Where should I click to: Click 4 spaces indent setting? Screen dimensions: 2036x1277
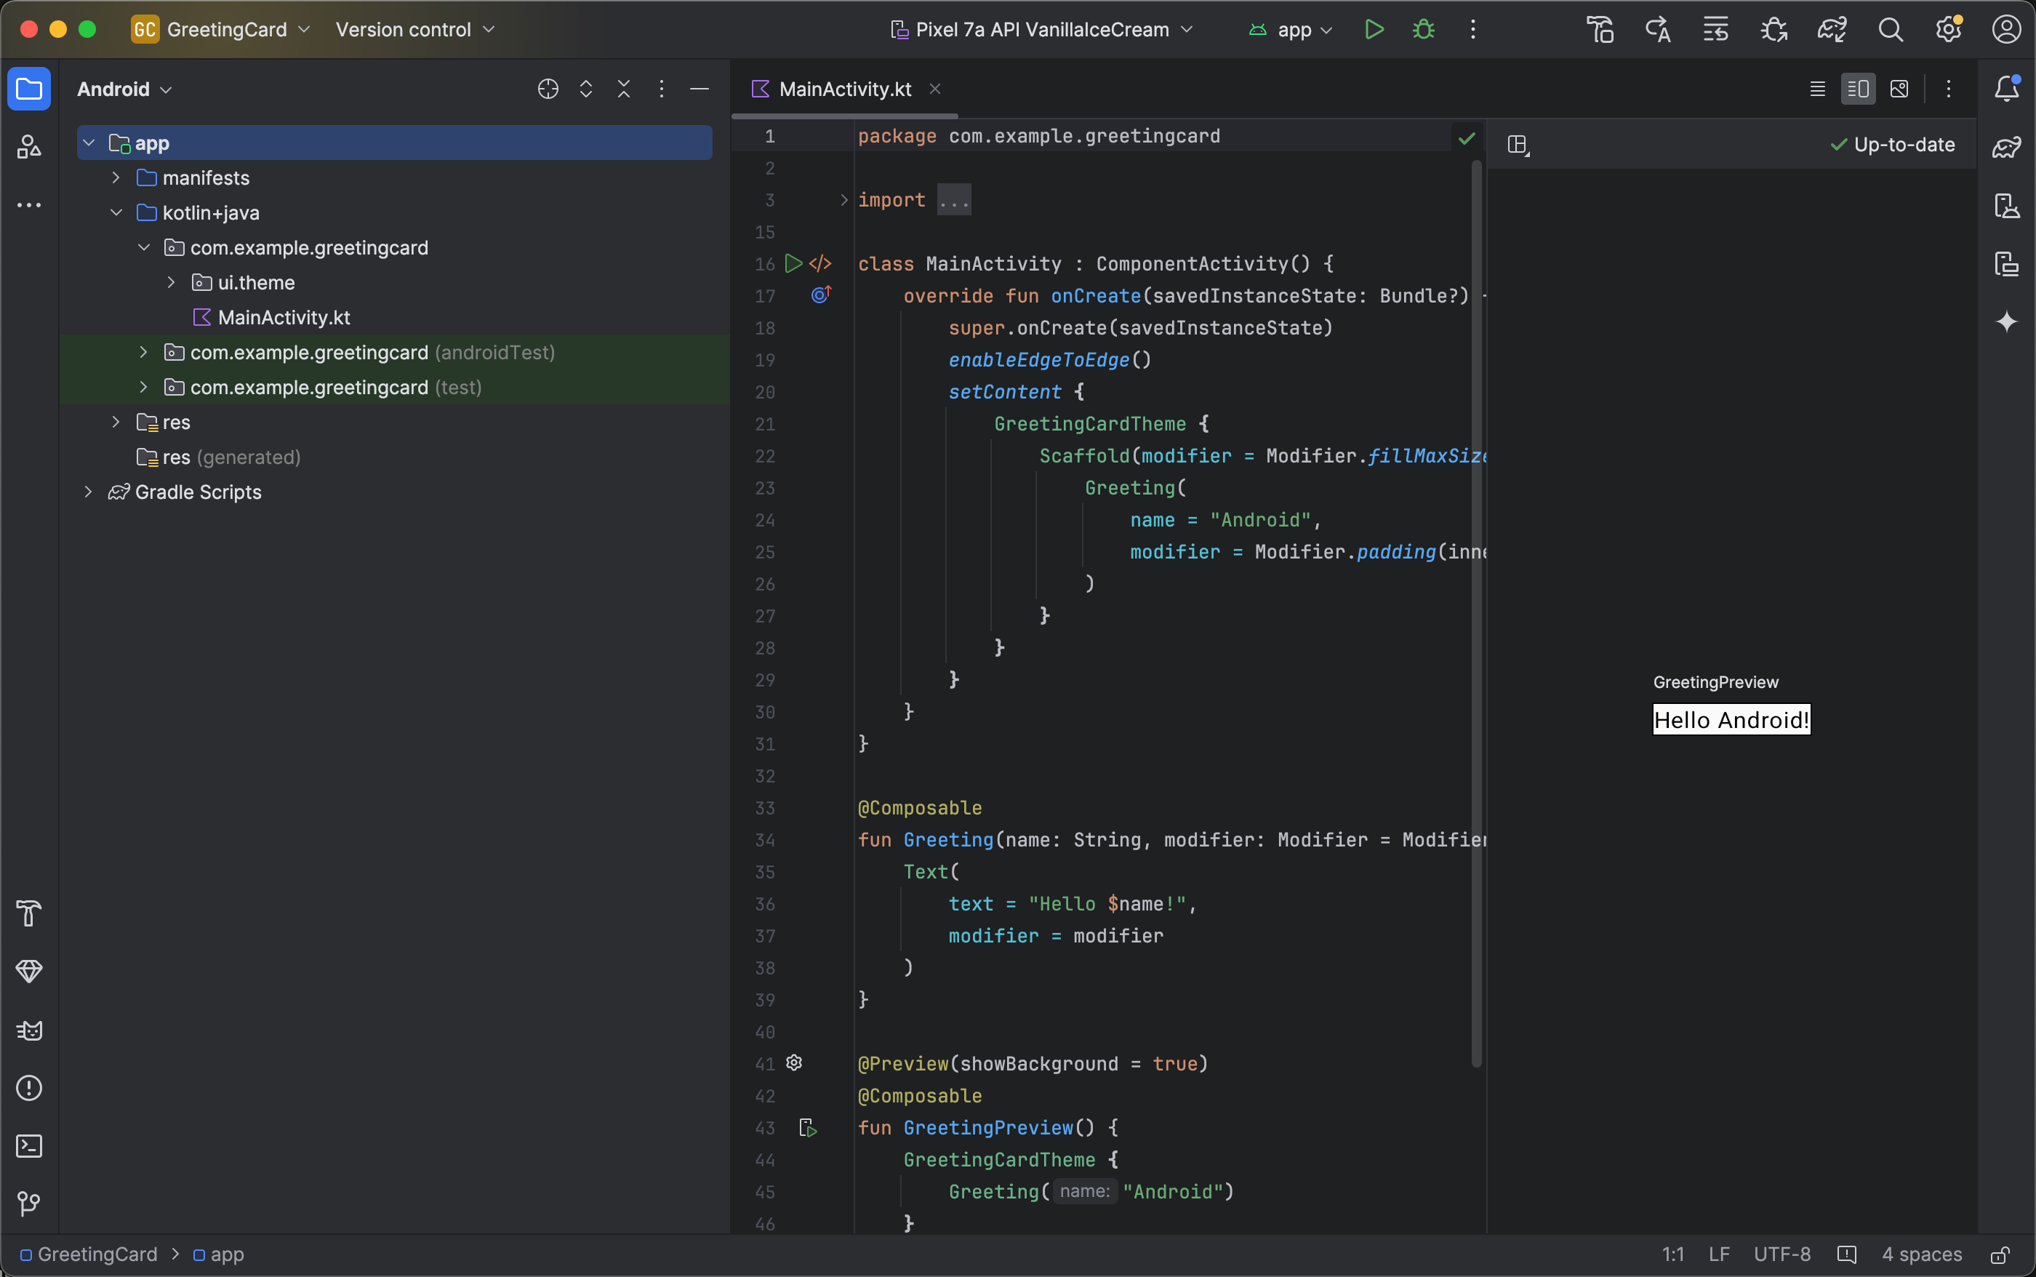[x=1921, y=1255]
